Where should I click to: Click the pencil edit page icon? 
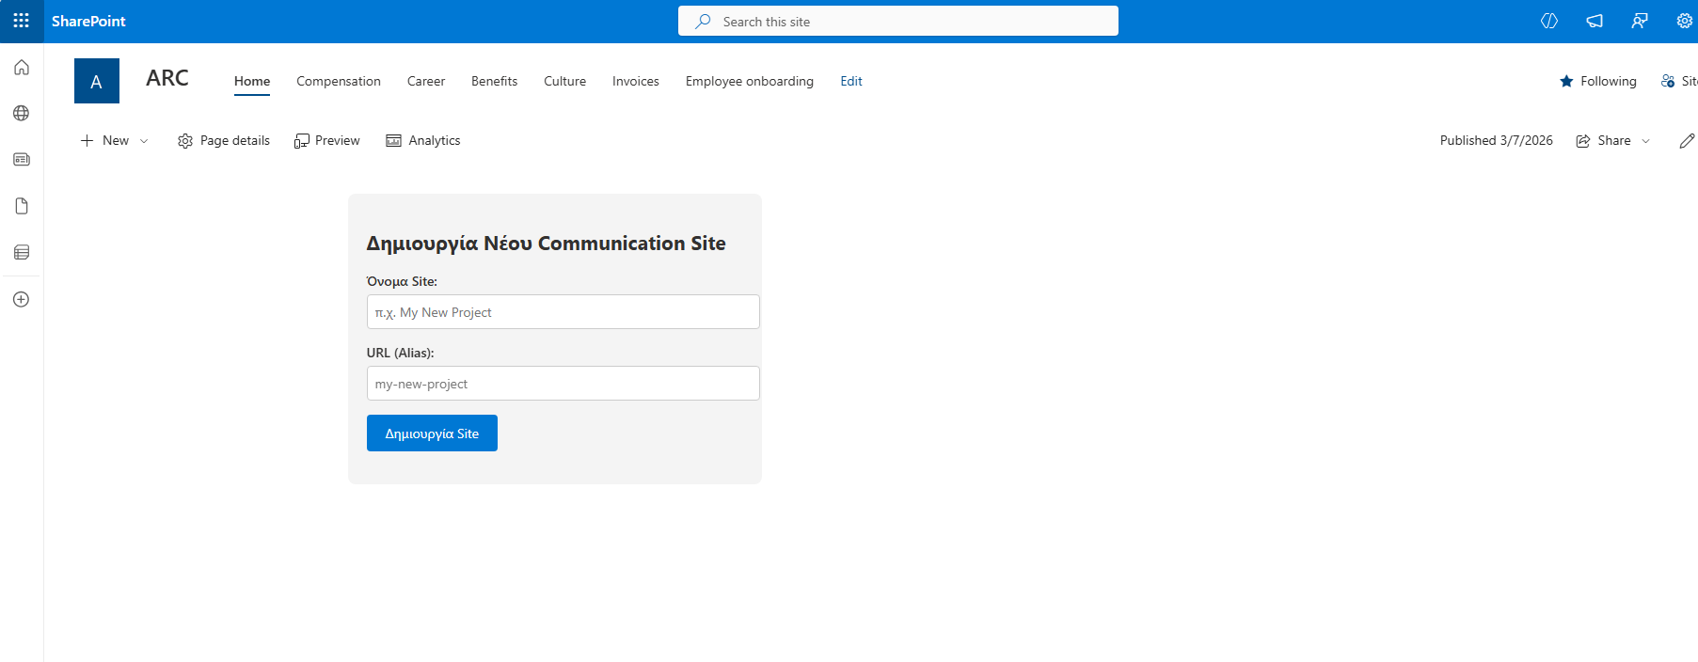click(1687, 141)
